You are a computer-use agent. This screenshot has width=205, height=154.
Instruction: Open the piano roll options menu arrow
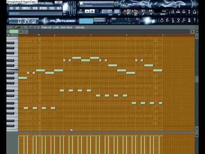coord(9,27)
